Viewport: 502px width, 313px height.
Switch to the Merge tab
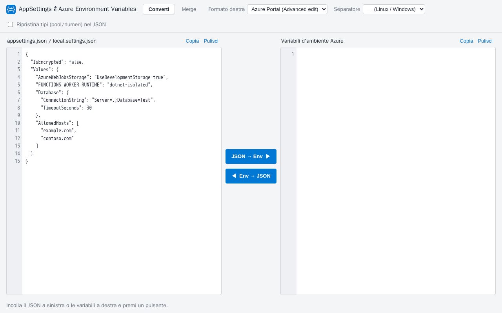click(189, 9)
